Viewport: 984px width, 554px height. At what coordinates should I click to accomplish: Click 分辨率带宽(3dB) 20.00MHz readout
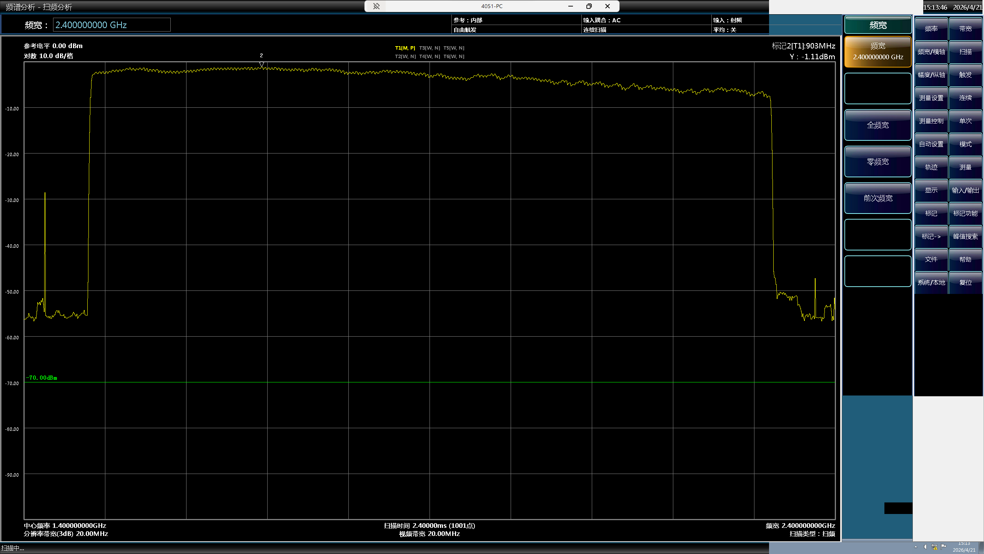point(66,534)
